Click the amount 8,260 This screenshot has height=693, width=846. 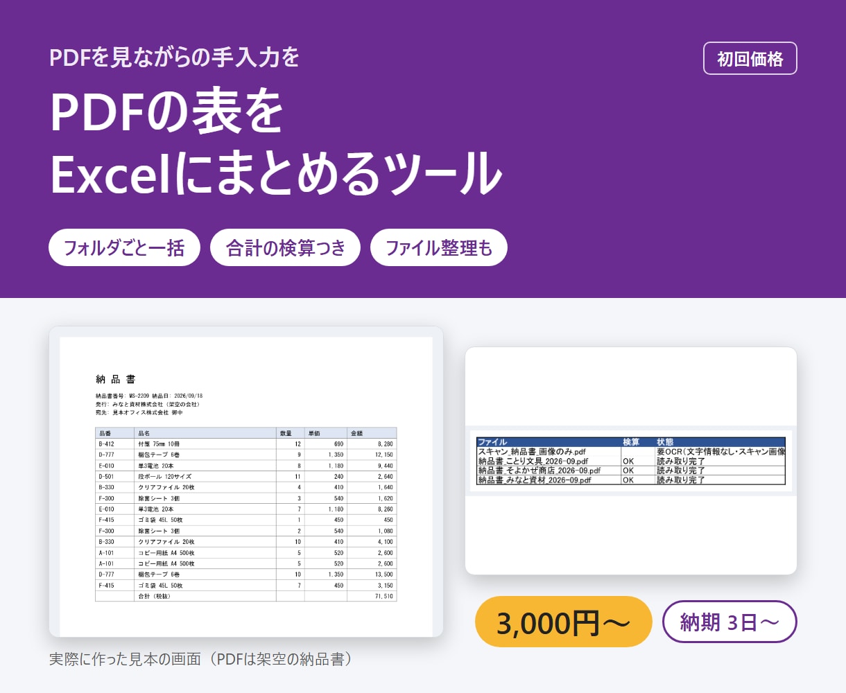(x=386, y=509)
